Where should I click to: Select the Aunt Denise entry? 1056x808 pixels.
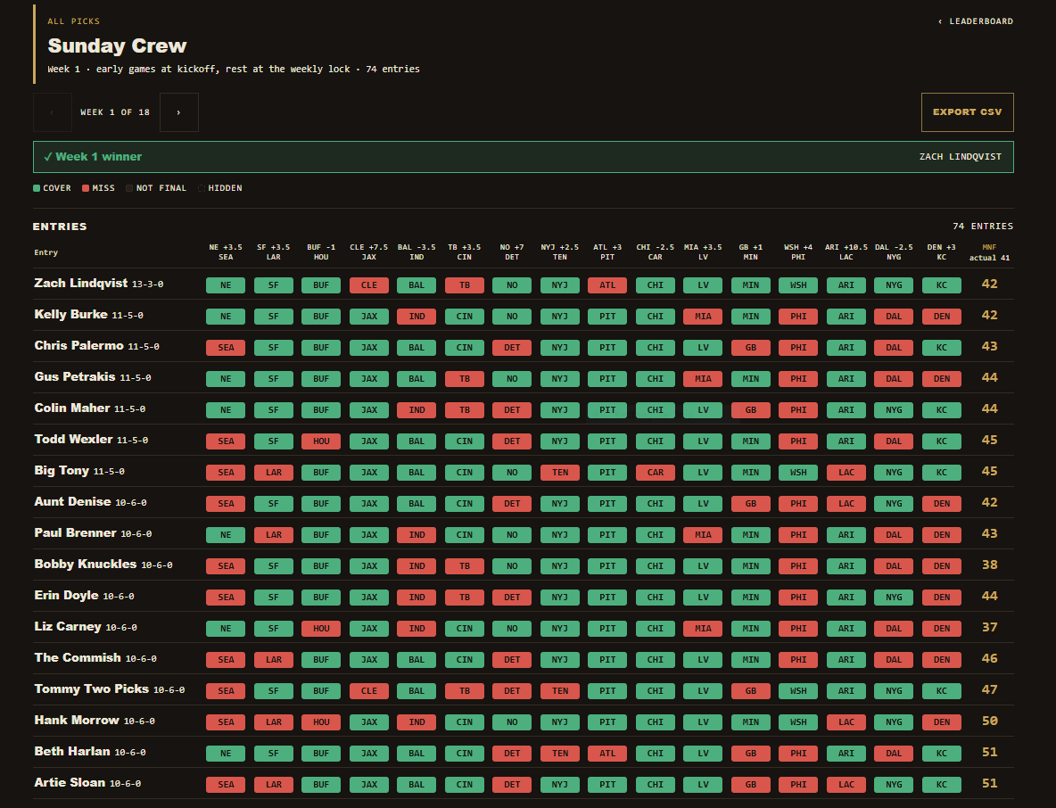click(73, 501)
